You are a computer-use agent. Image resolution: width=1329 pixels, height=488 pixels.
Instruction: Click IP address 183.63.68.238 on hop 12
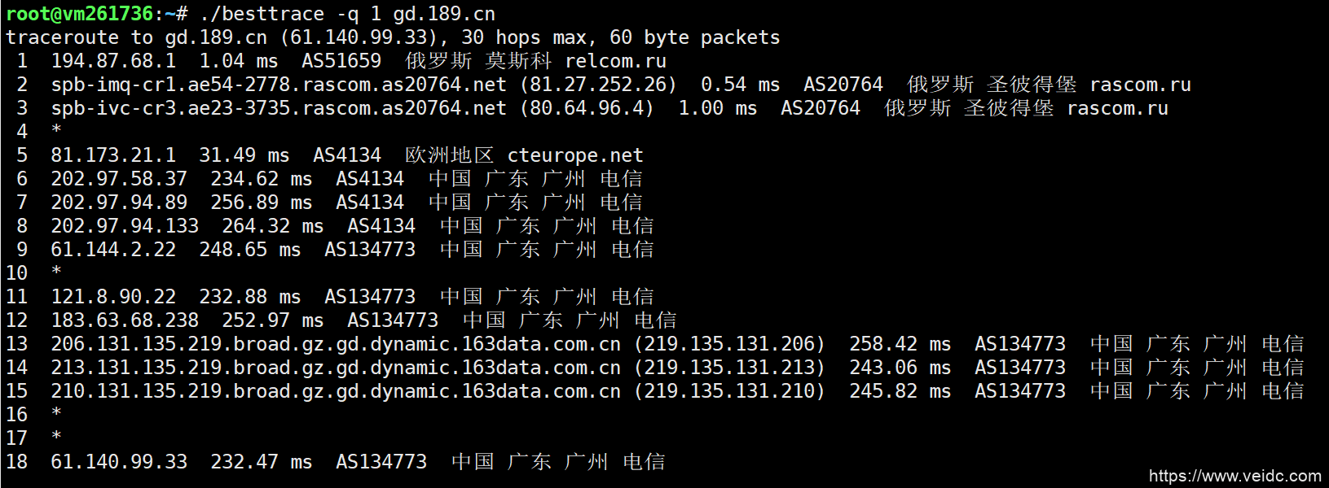(x=125, y=320)
